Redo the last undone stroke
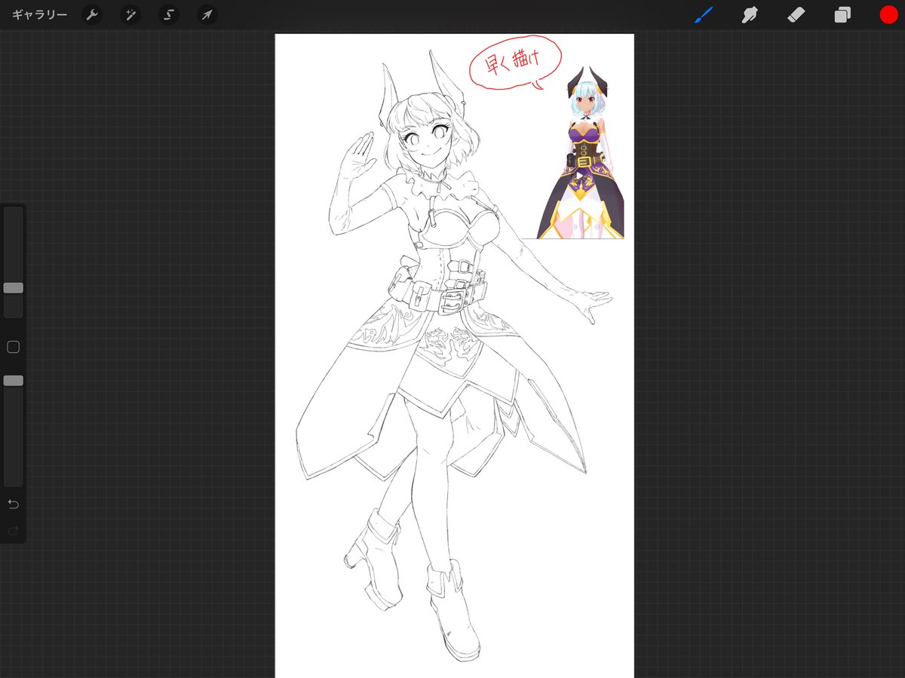This screenshot has height=678, width=905. (x=13, y=531)
